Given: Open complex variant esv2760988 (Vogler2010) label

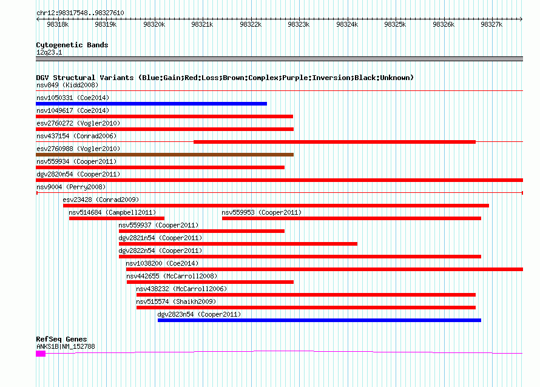Looking at the screenshot, I should (x=78, y=149).
